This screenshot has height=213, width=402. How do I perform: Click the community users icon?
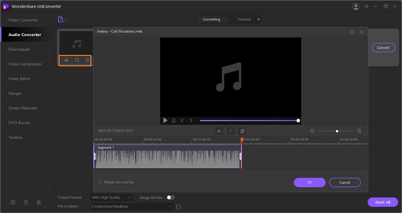pyautogui.click(x=39, y=203)
